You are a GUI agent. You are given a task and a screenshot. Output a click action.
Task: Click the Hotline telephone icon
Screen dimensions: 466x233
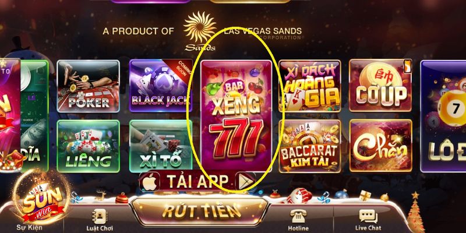(x=298, y=216)
